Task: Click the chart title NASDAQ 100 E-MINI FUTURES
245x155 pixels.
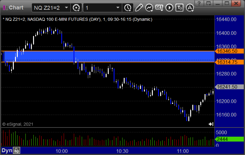Action: coord(58,19)
